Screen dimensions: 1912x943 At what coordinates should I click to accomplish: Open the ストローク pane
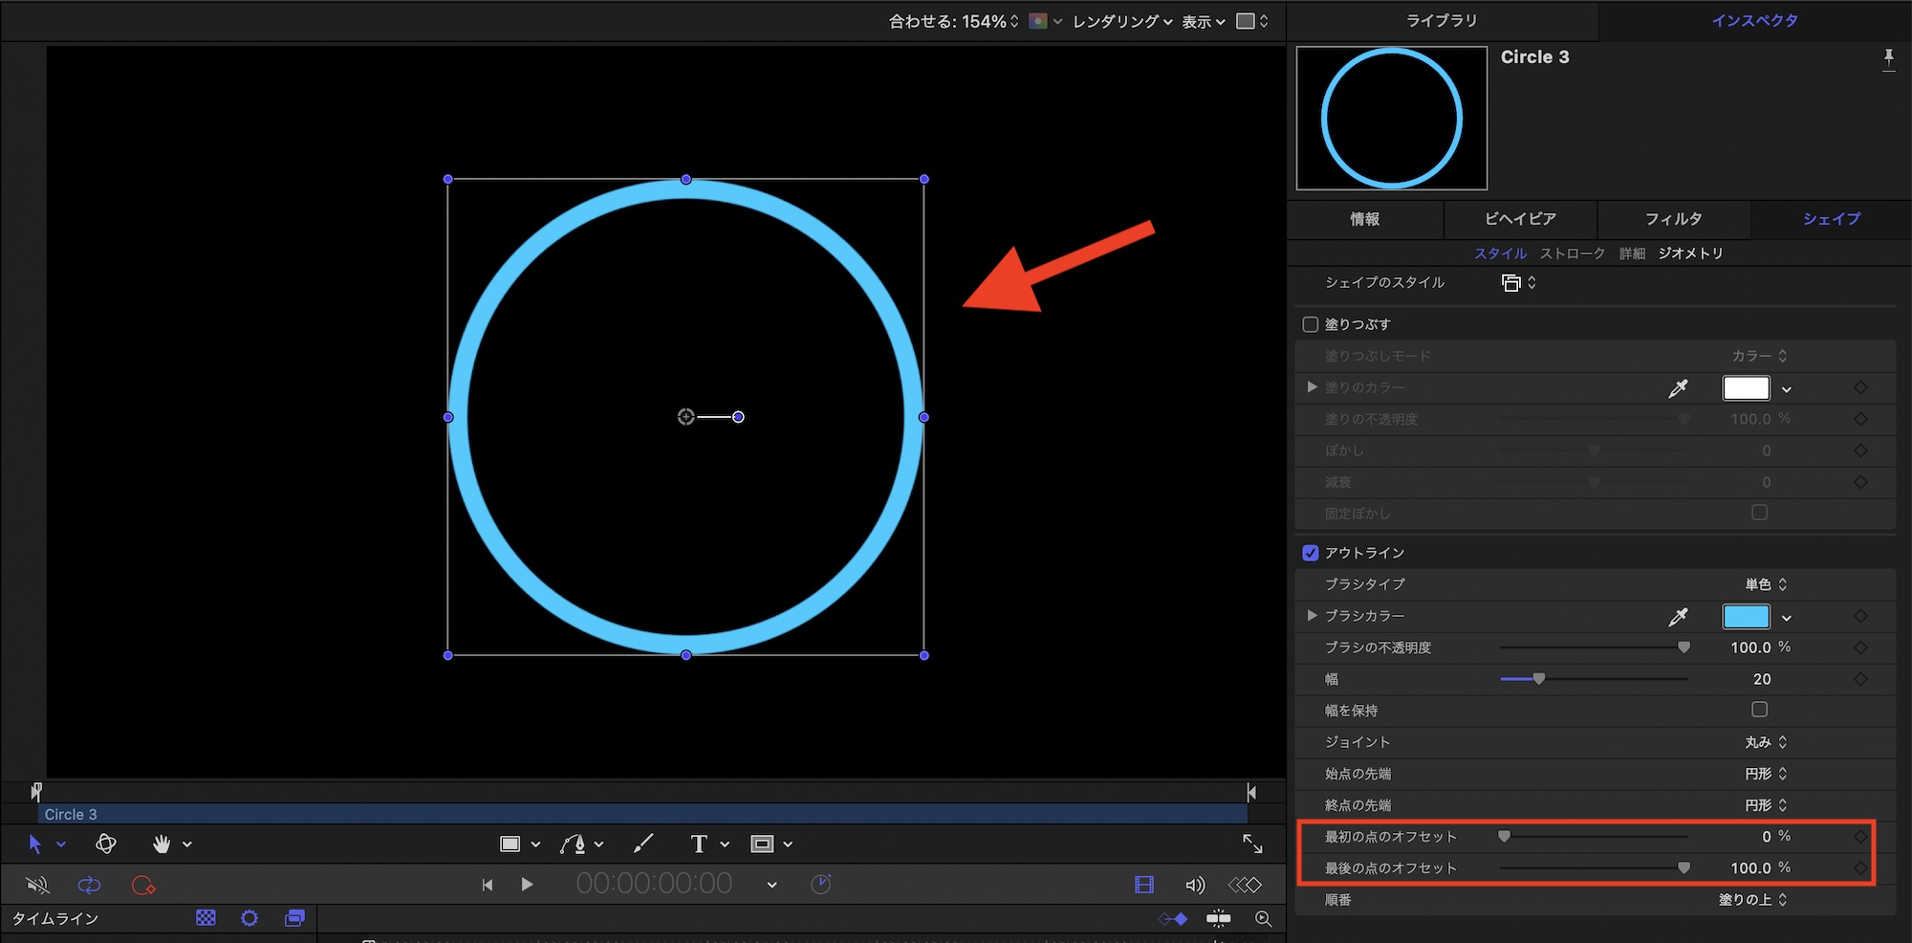tap(1573, 253)
